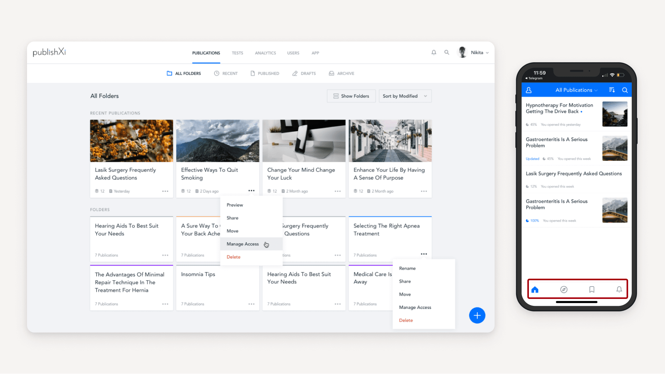Viewport: 665px width, 374px height.
Task: Tap the home icon in the phone tab bar
Action: point(535,289)
